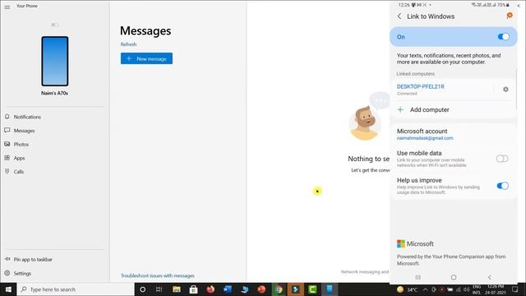Click the Add computer label
This screenshot has height=296, width=526.
pos(429,109)
